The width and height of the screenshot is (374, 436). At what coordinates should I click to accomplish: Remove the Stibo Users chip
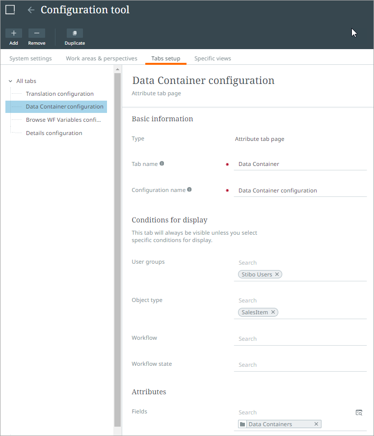(x=277, y=274)
